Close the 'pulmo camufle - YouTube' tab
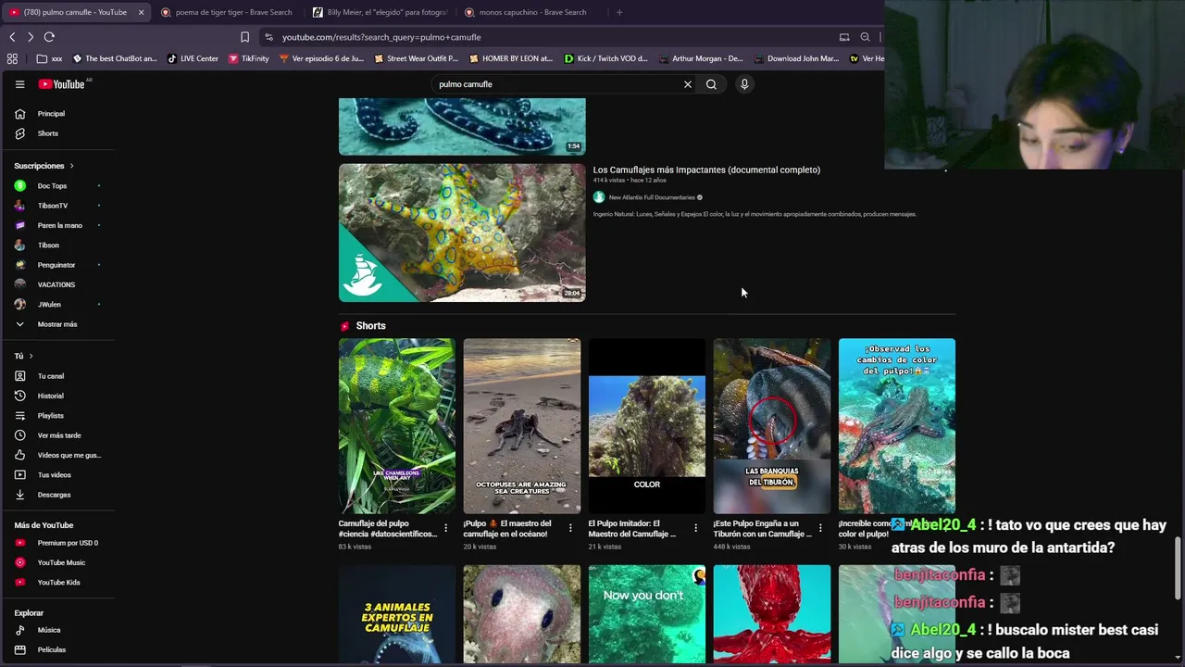This screenshot has height=667, width=1185. tap(141, 12)
